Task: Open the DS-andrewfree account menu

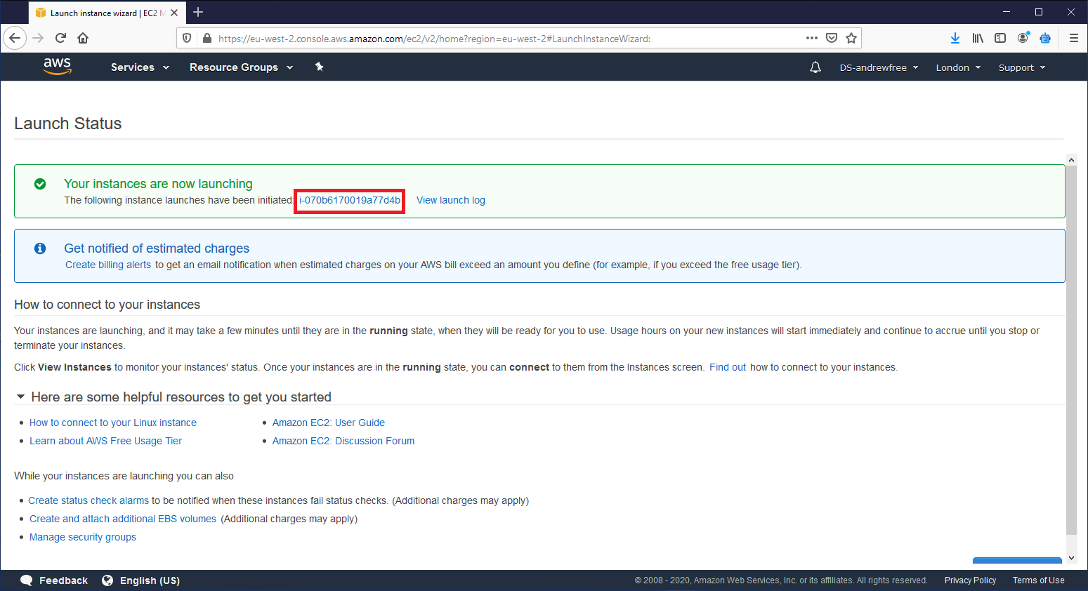Action: [x=879, y=67]
